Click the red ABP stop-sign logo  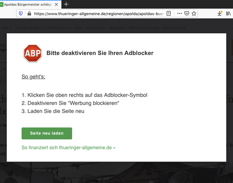coord(33,53)
